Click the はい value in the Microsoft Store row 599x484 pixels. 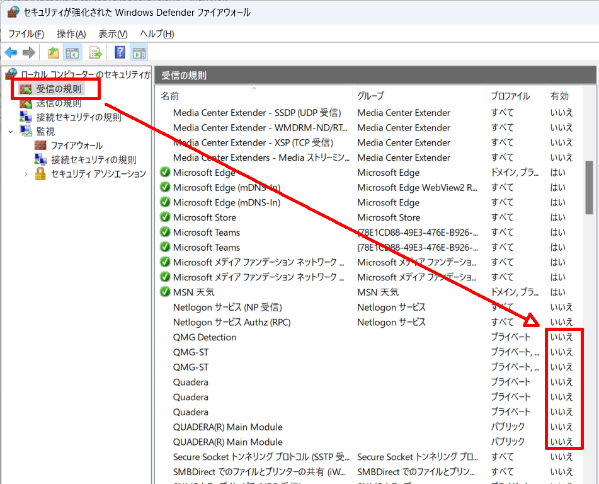pyautogui.click(x=557, y=217)
